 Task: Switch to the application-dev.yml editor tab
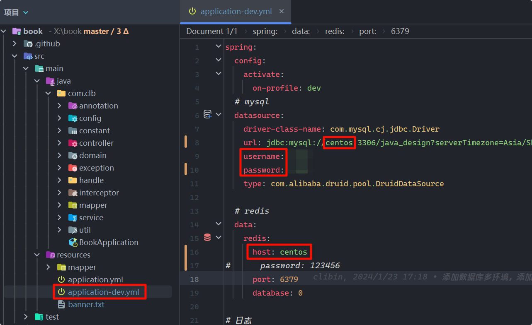[x=236, y=11]
